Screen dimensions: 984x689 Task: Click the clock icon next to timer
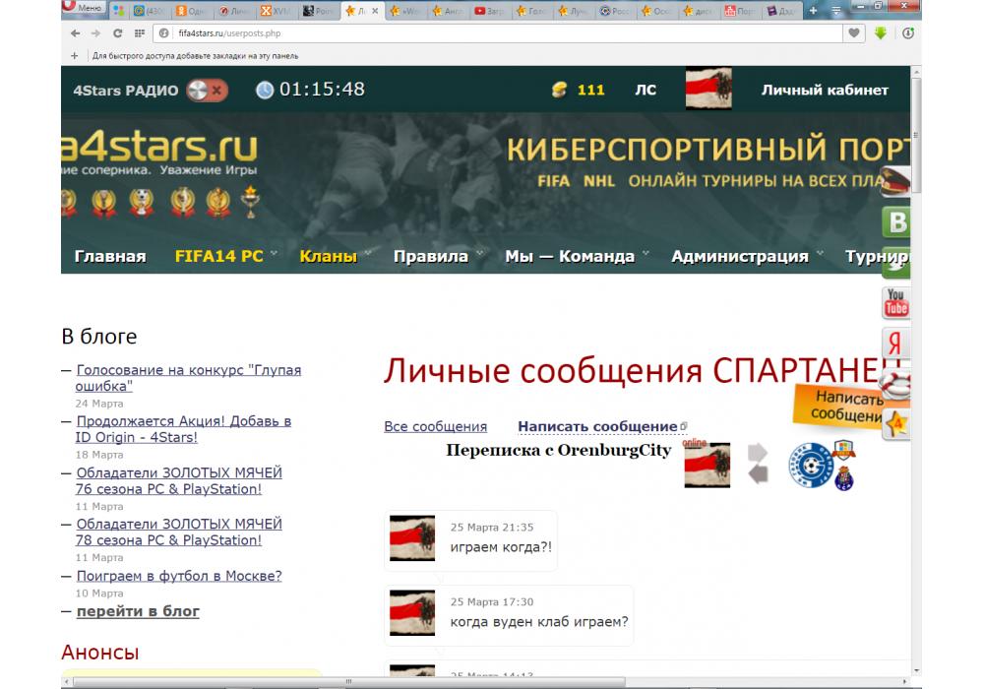[x=265, y=90]
